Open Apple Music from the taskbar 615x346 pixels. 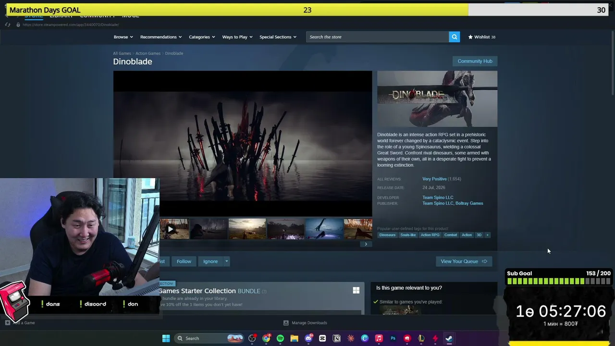pyautogui.click(x=379, y=338)
